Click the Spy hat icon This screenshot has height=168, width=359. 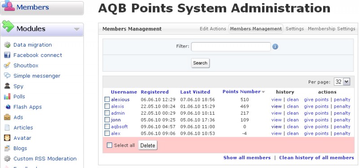7,86
